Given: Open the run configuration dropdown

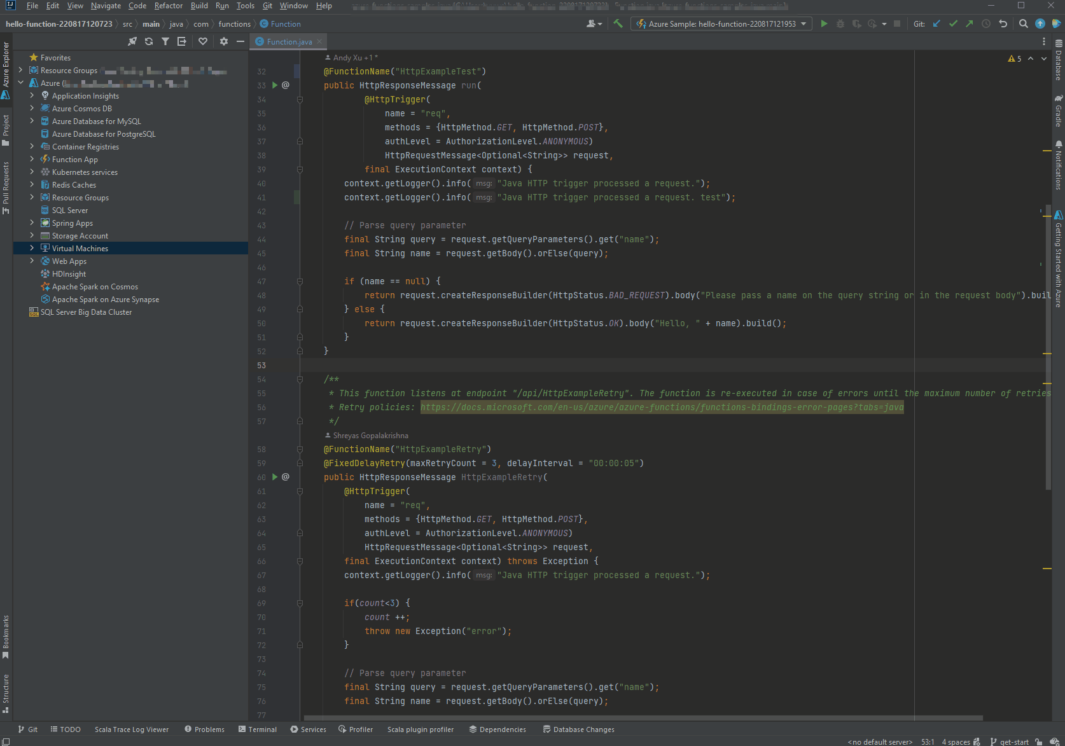Looking at the screenshot, I should coord(721,24).
